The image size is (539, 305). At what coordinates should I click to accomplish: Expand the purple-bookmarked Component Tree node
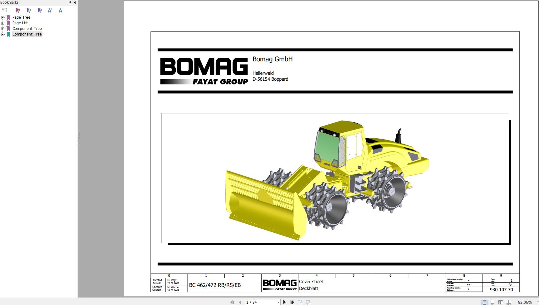(x=2, y=29)
